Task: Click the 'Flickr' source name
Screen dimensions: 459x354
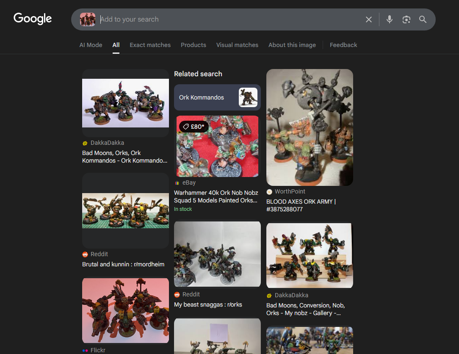Action: [98, 350]
